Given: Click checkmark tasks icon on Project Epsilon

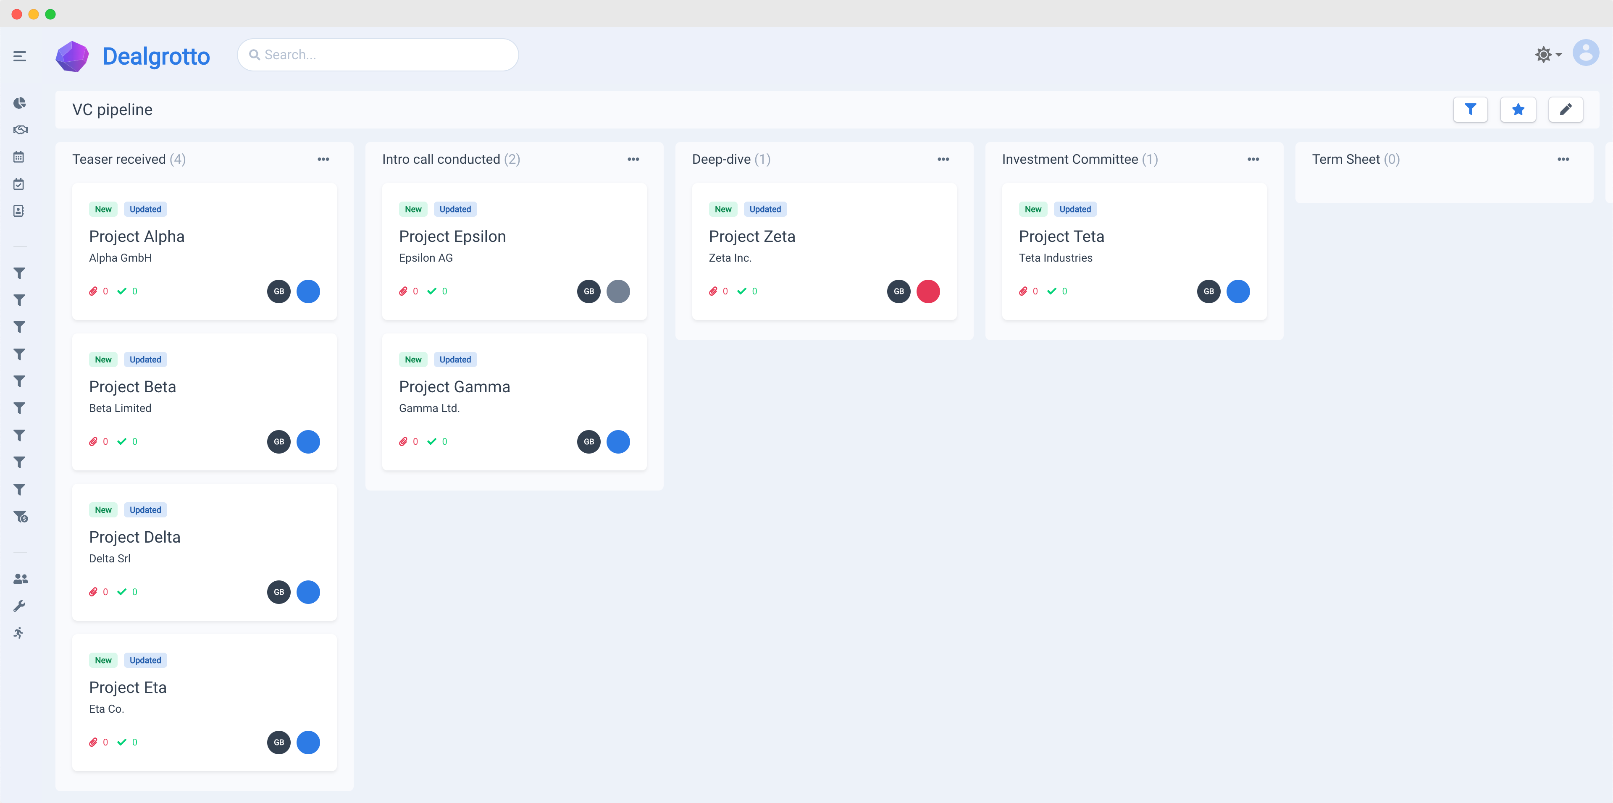Looking at the screenshot, I should point(431,291).
